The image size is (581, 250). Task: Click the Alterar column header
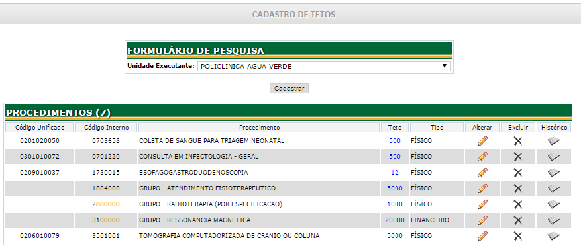(482, 128)
